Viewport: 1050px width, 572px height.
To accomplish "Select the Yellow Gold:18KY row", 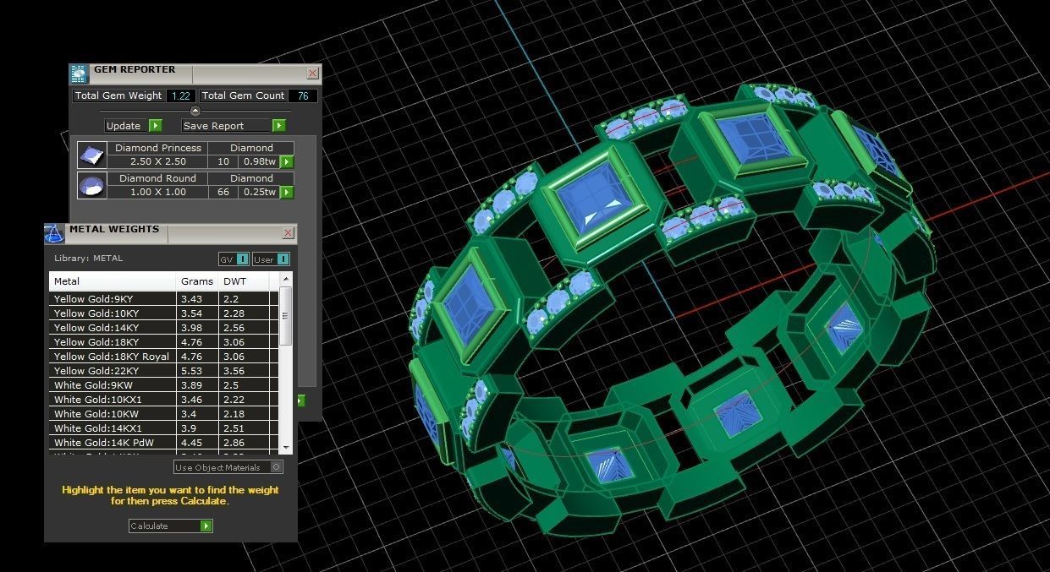I will tap(164, 342).
